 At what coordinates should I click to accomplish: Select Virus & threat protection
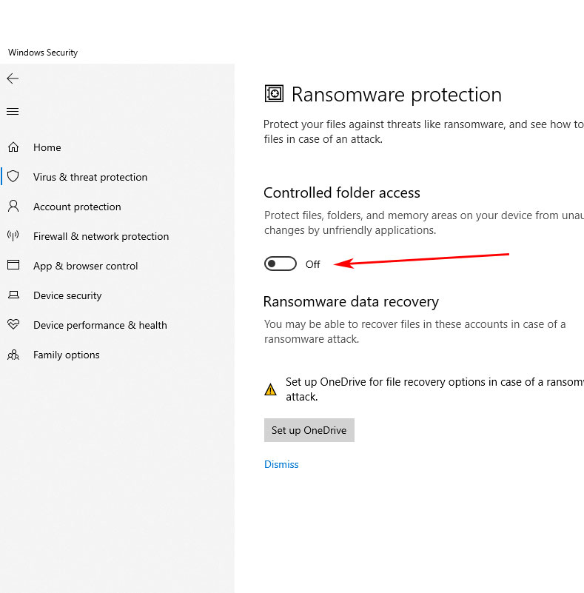coord(90,177)
